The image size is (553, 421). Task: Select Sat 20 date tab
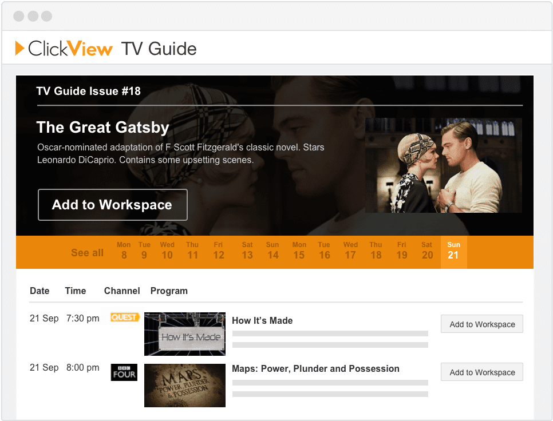427,251
